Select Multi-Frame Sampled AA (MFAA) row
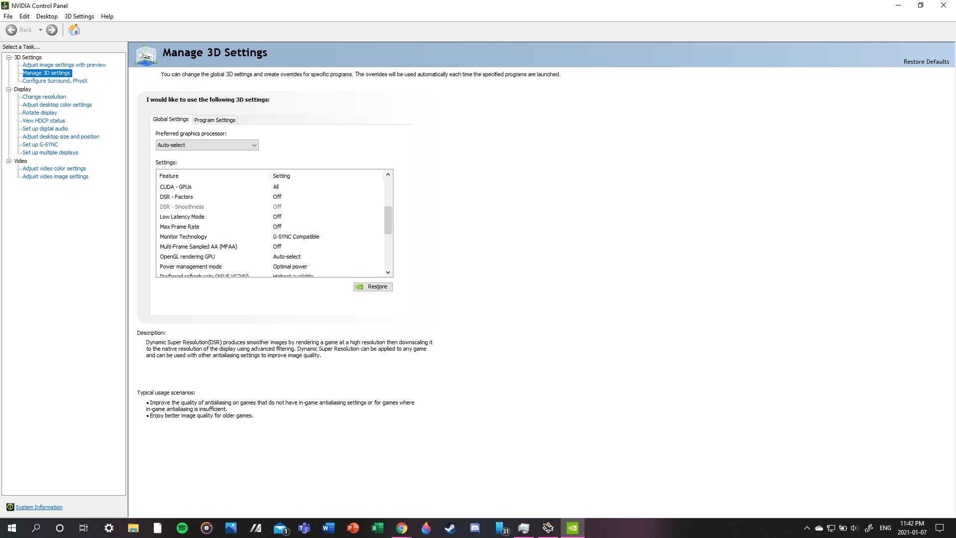 click(270, 247)
